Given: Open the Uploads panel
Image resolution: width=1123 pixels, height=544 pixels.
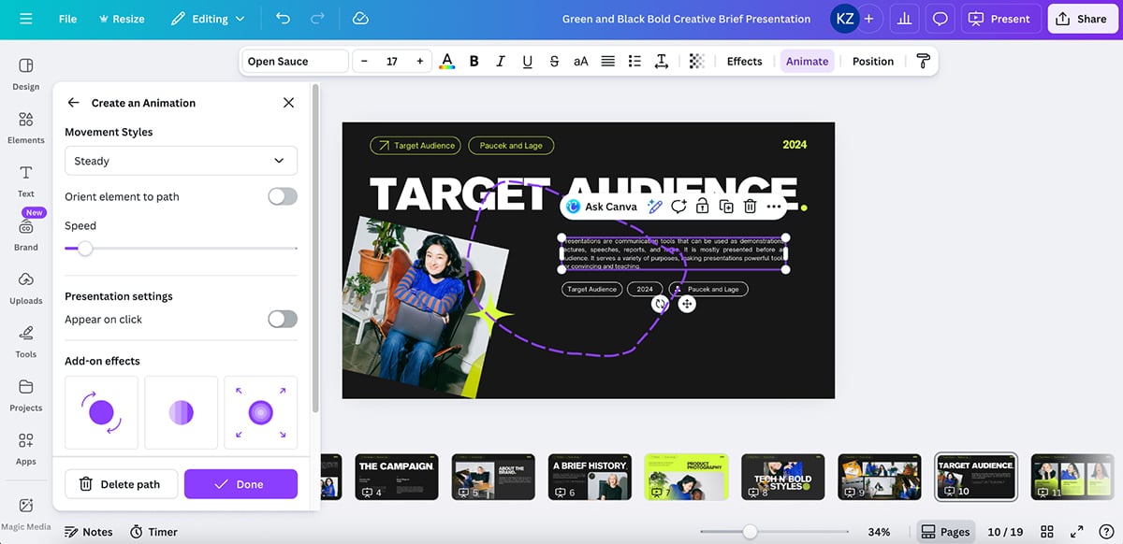Looking at the screenshot, I should tap(25, 290).
